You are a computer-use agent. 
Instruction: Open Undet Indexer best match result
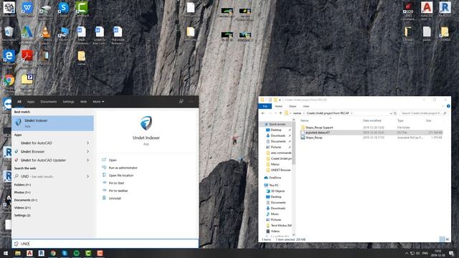(x=52, y=123)
